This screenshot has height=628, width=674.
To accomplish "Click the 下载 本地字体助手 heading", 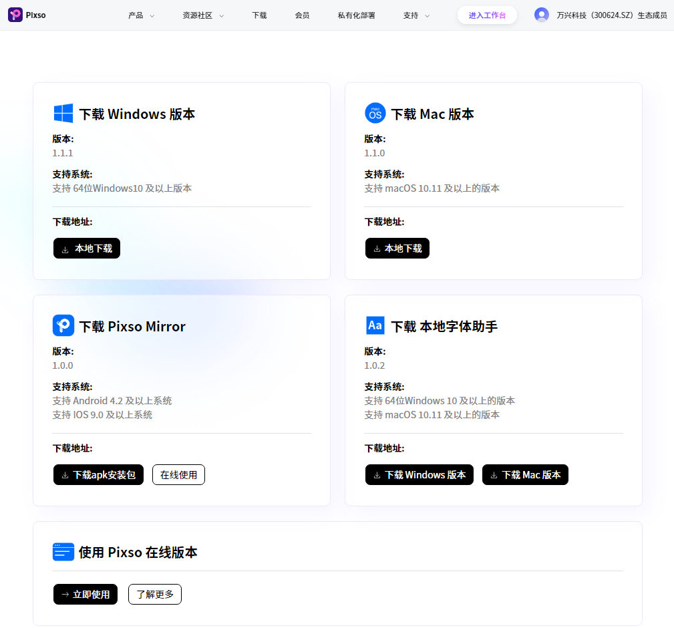I will tap(444, 327).
